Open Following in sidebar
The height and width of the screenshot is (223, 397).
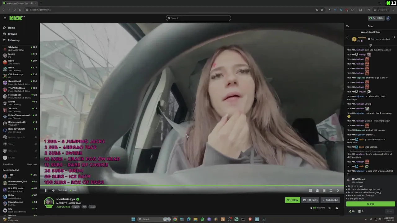click(x=14, y=40)
